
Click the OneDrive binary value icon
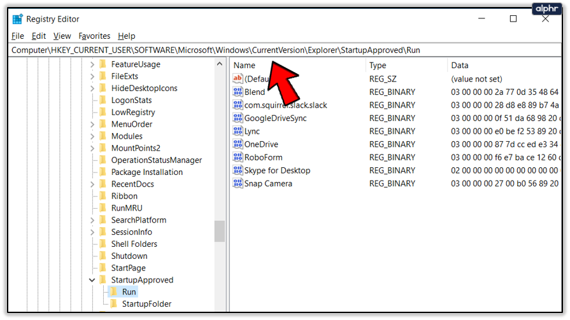click(238, 144)
